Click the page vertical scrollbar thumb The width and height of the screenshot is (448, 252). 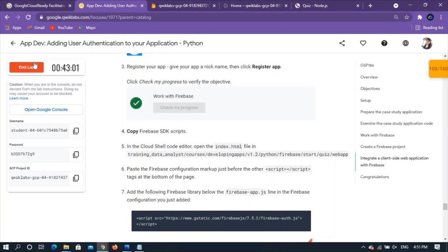pyautogui.click(x=445, y=207)
